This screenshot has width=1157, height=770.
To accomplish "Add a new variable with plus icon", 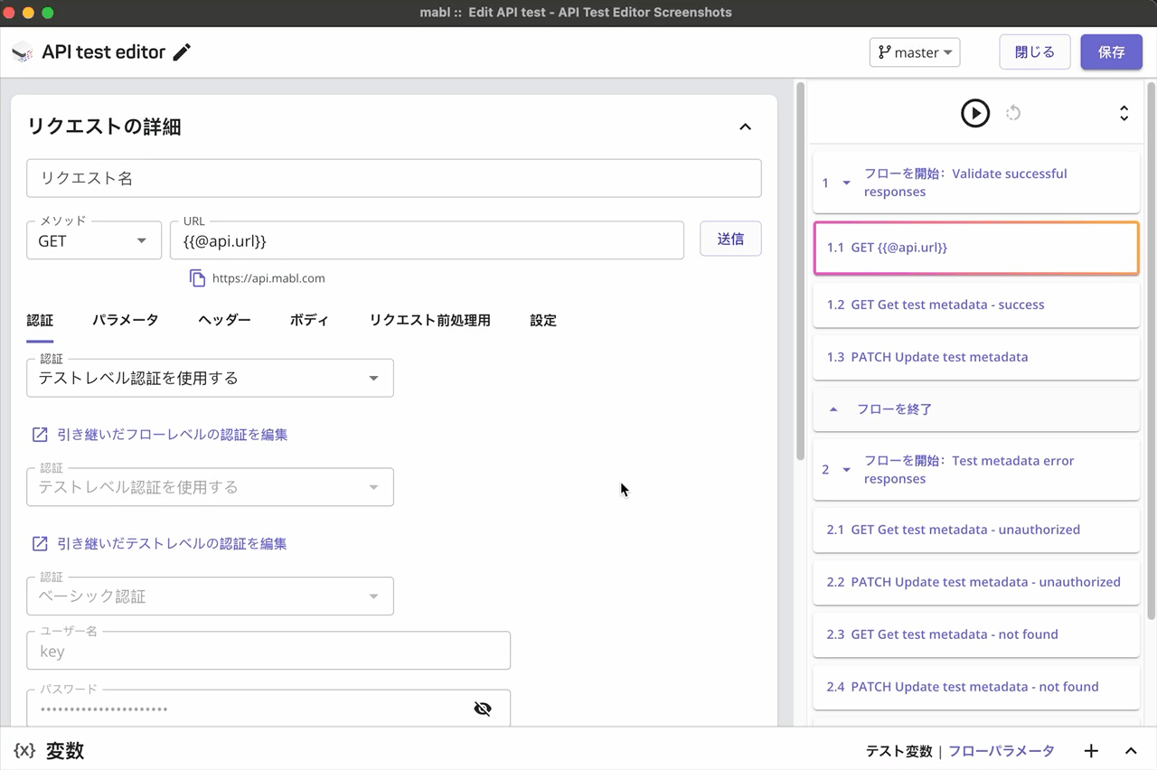I will click(1091, 751).
